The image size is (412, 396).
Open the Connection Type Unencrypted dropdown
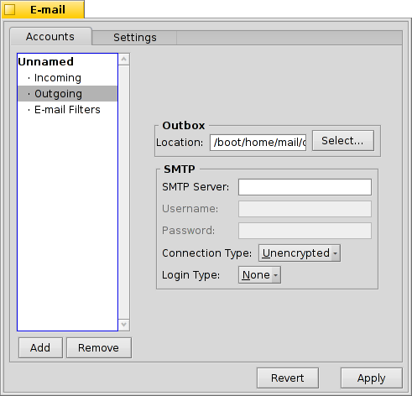(x=300, y=253)
